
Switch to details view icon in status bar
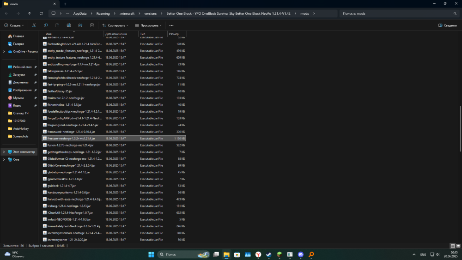click(453, 246)
